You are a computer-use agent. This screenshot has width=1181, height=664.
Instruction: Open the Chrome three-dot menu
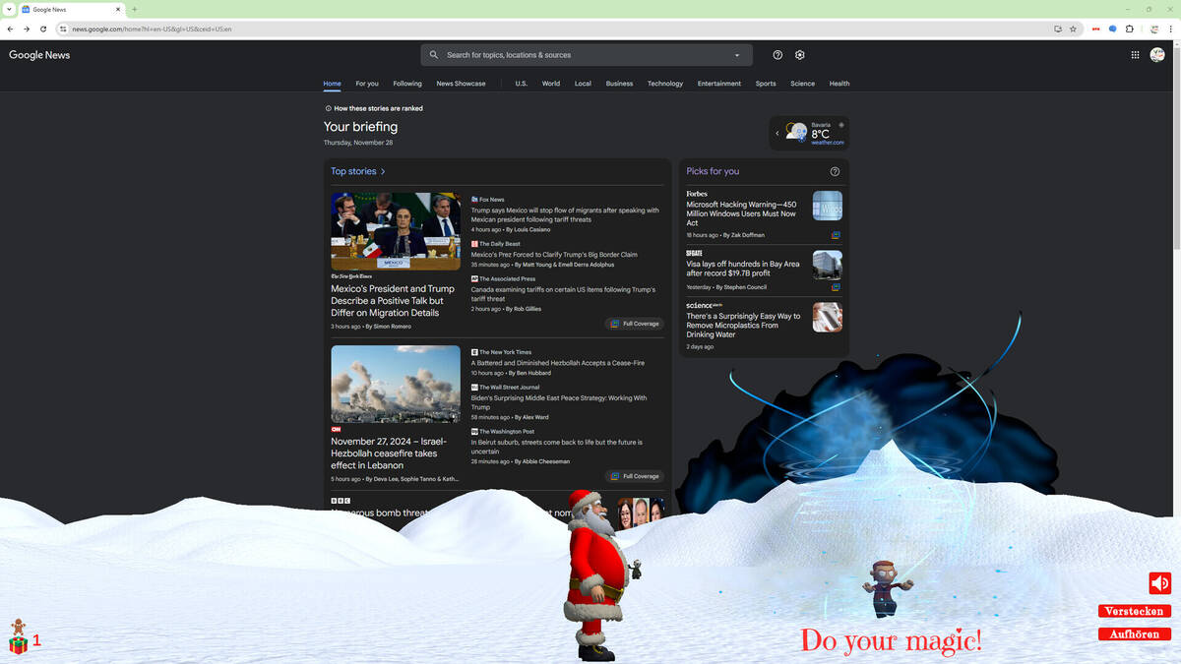1170,29
